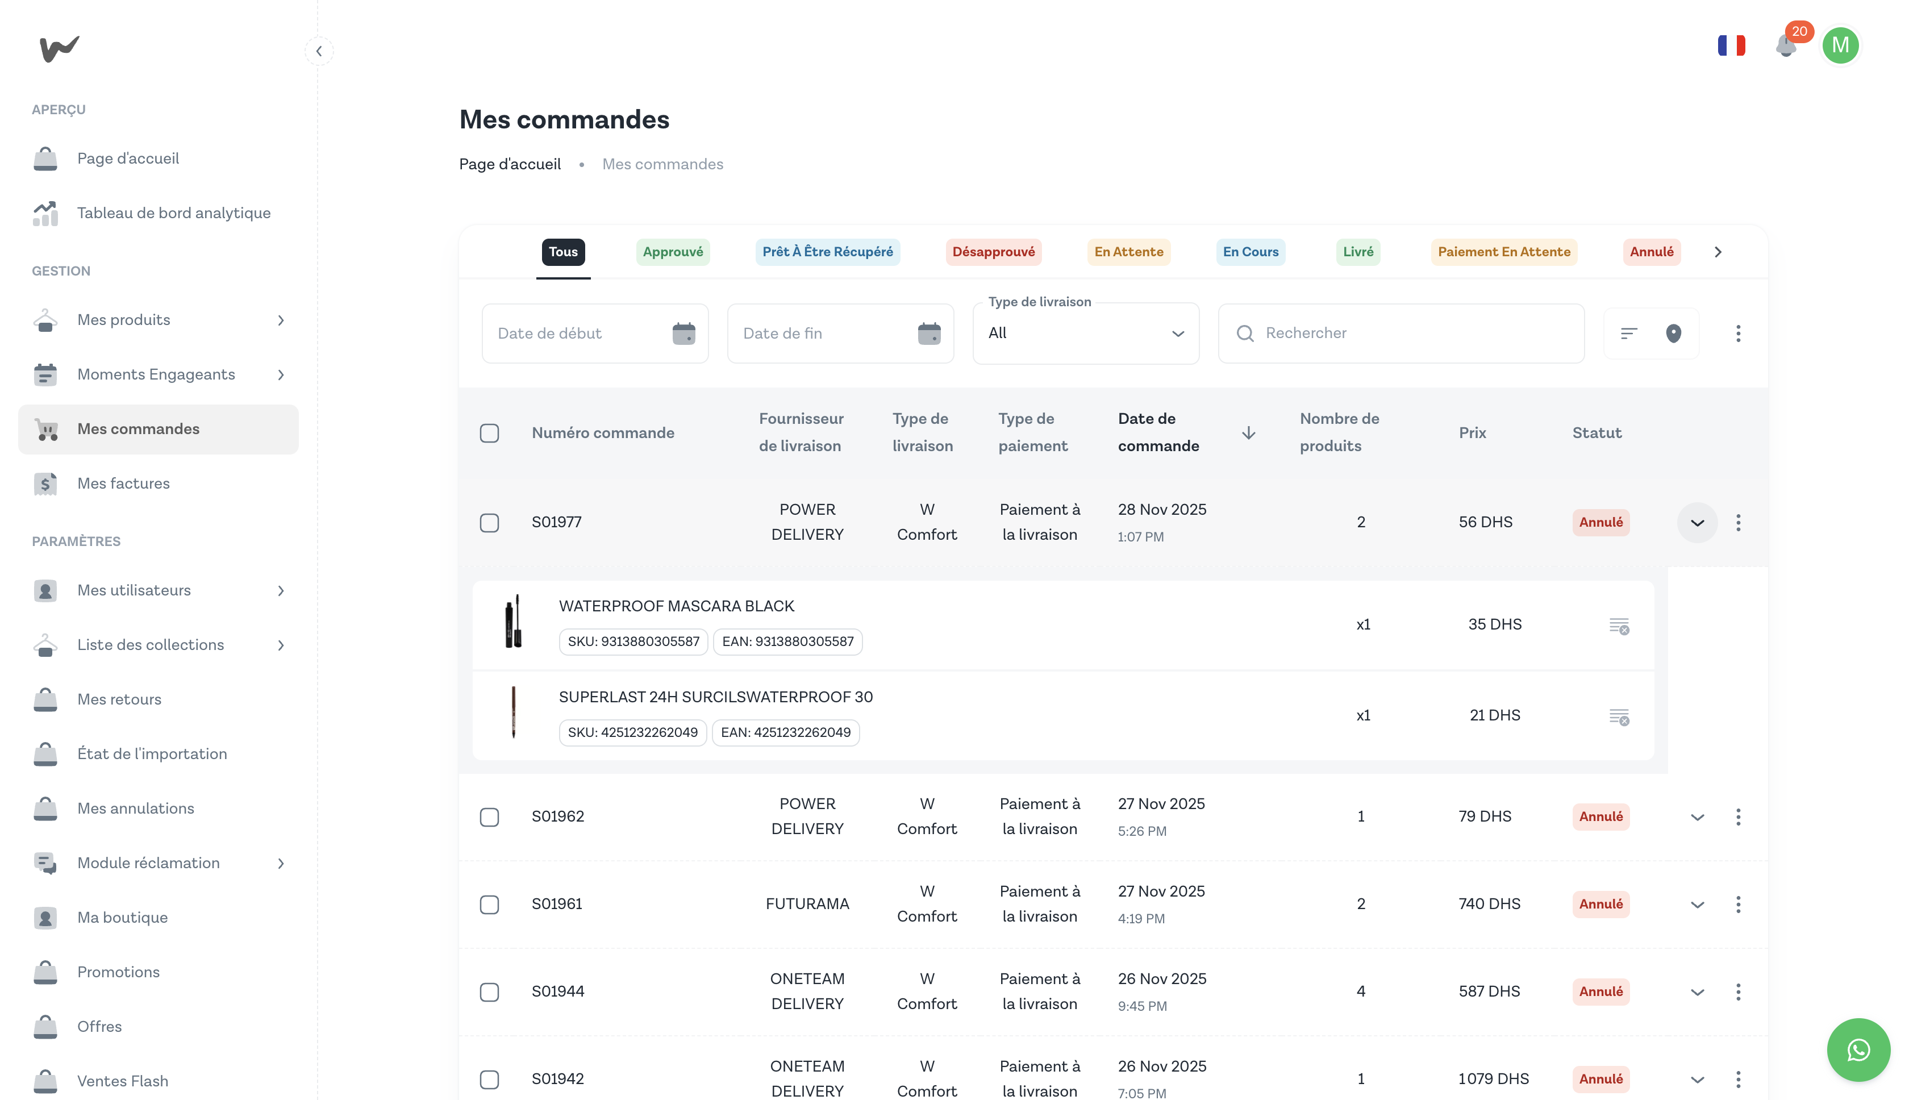Open the Type de livraison dropdown
The image size is (1909, 1100).
tap(1086, 333)
